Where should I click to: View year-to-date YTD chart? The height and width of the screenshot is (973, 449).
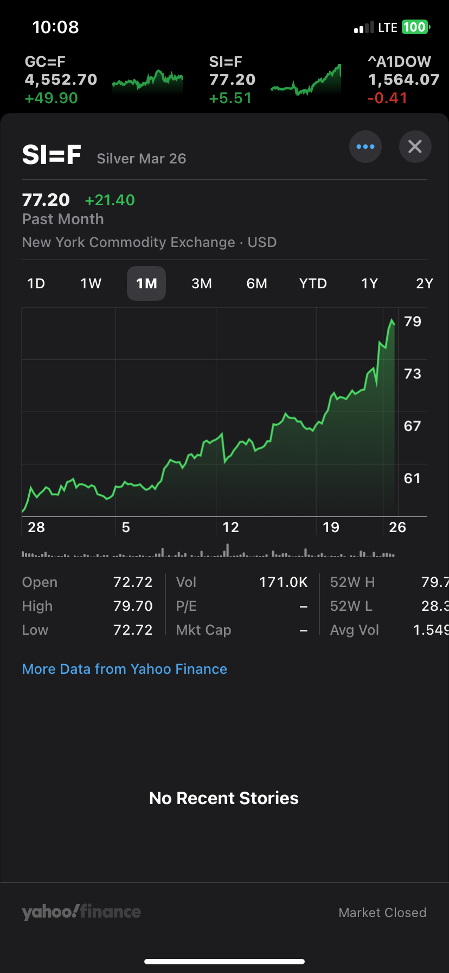[313, 283]
